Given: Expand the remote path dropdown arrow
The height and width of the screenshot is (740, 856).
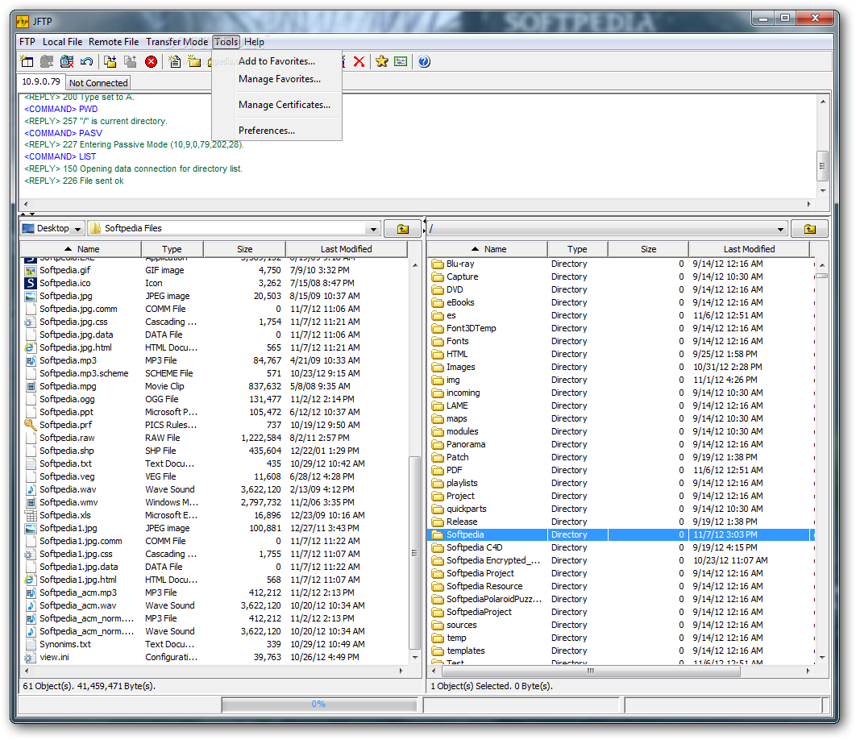Looking at the screenshot, I should click(x=780, y=229).
